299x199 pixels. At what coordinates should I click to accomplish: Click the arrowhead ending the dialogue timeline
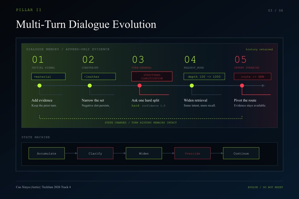[x=263, y=86]
